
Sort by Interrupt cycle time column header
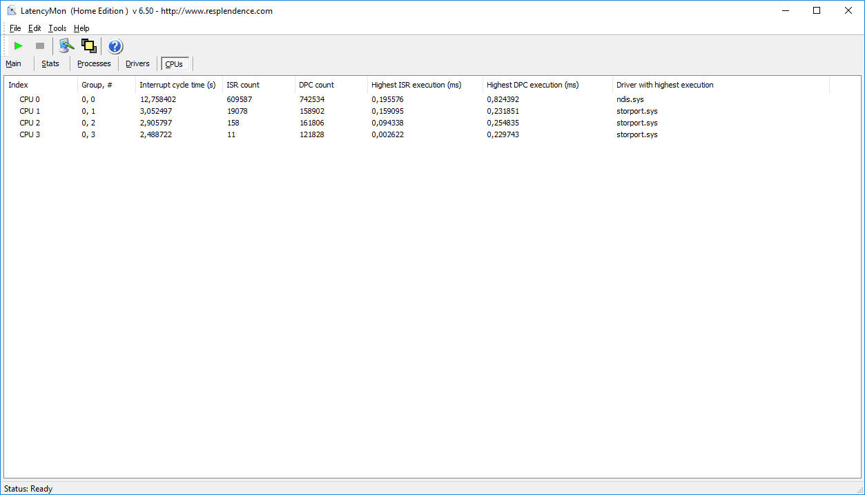coord(177,85)
